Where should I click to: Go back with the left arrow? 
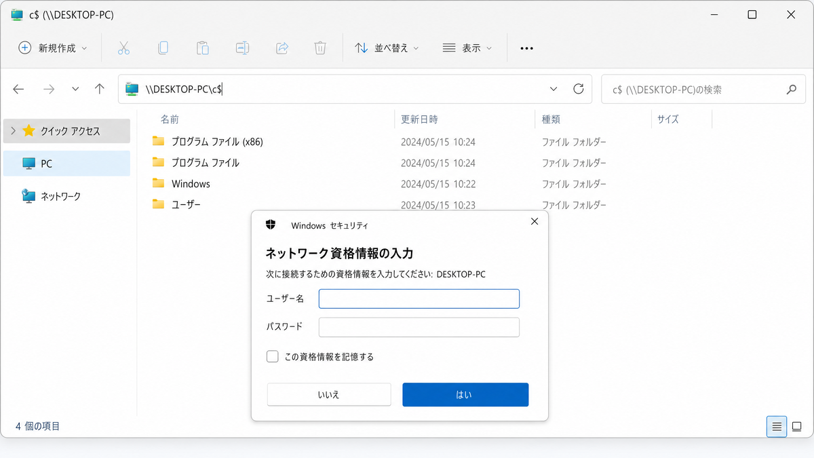coord(18,89)
